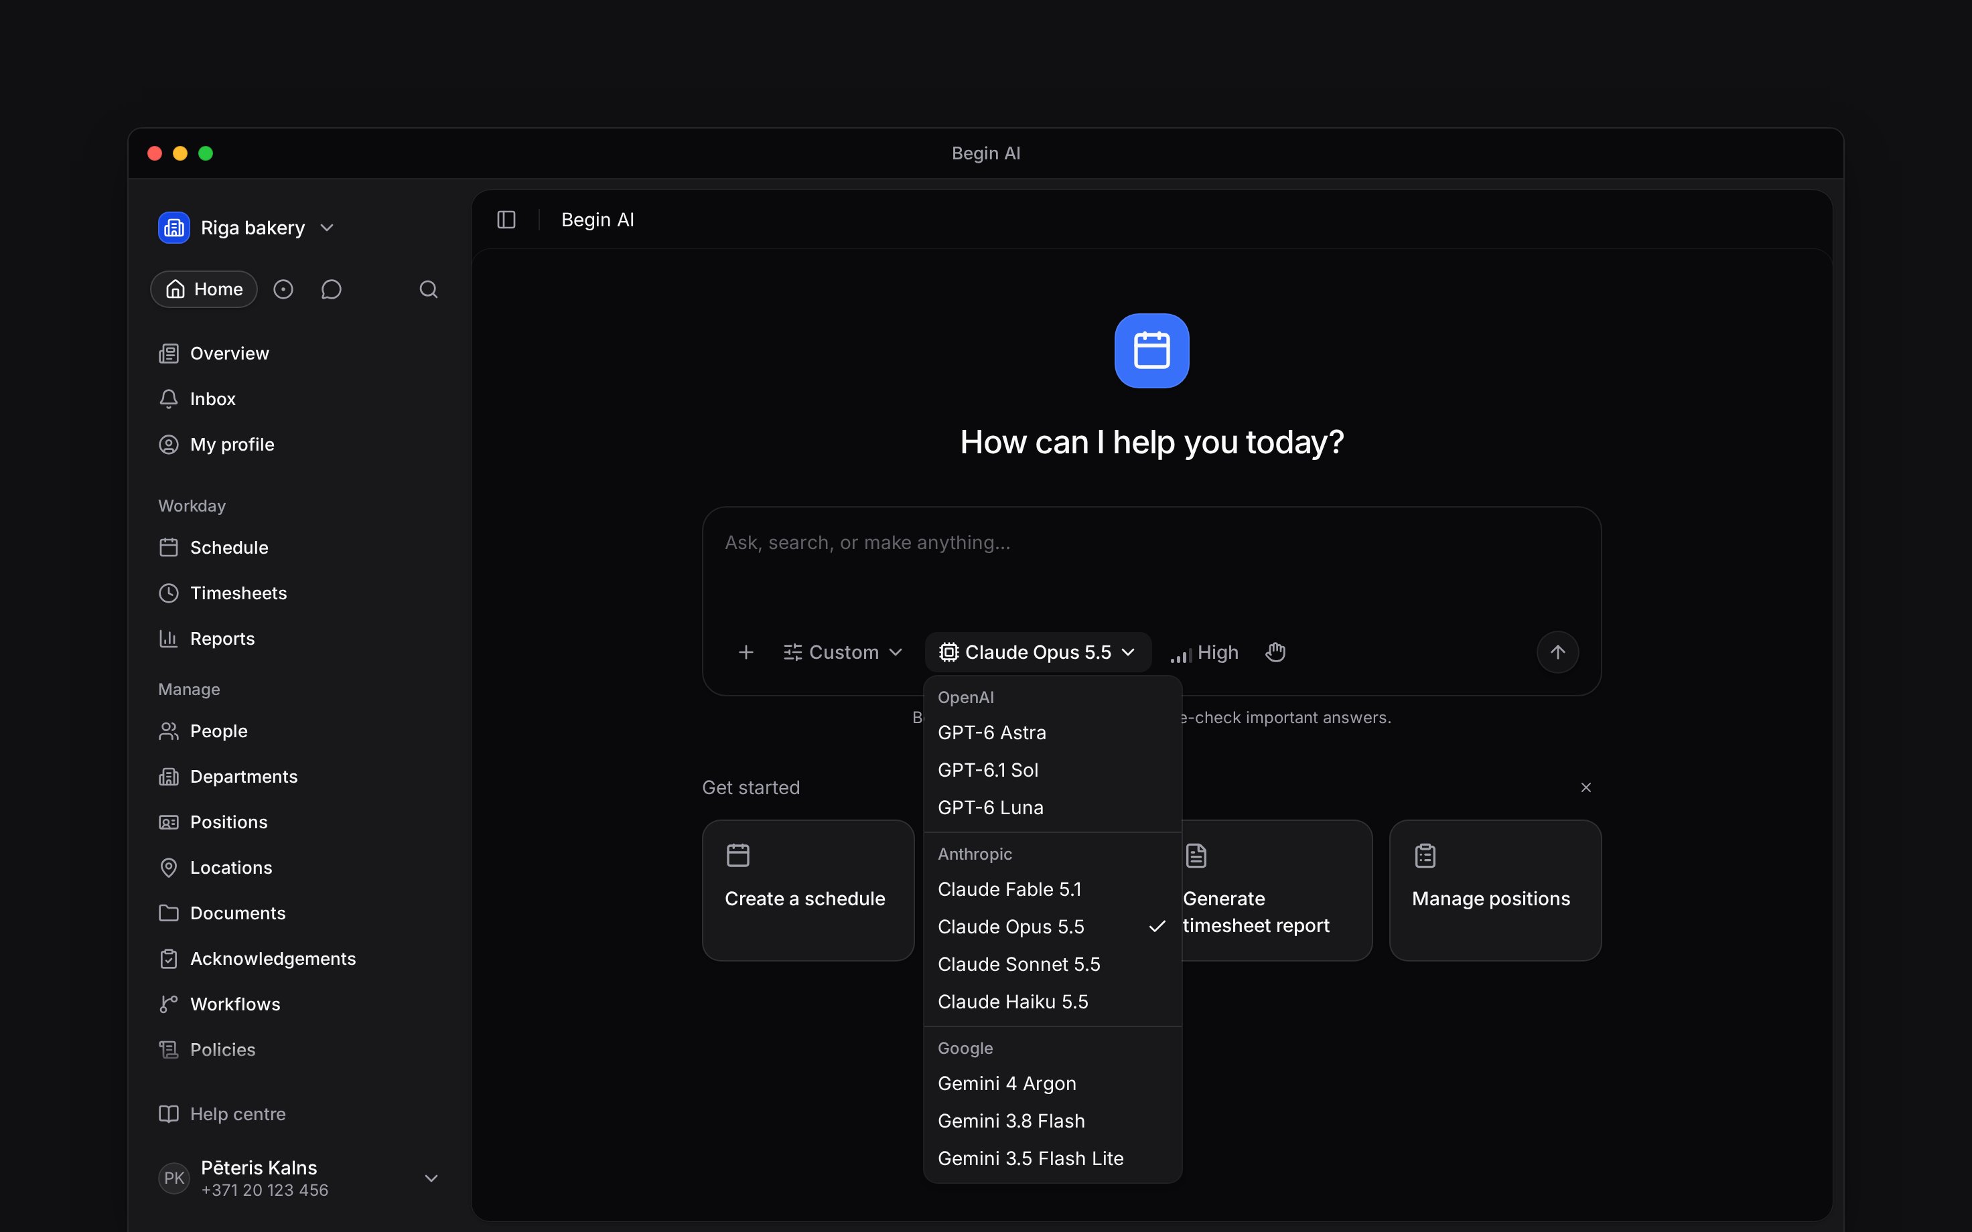Click the calendar icon on Create a schedule
The height and width of the screenshot is (1232, 1972).
(x=737, y=856)
